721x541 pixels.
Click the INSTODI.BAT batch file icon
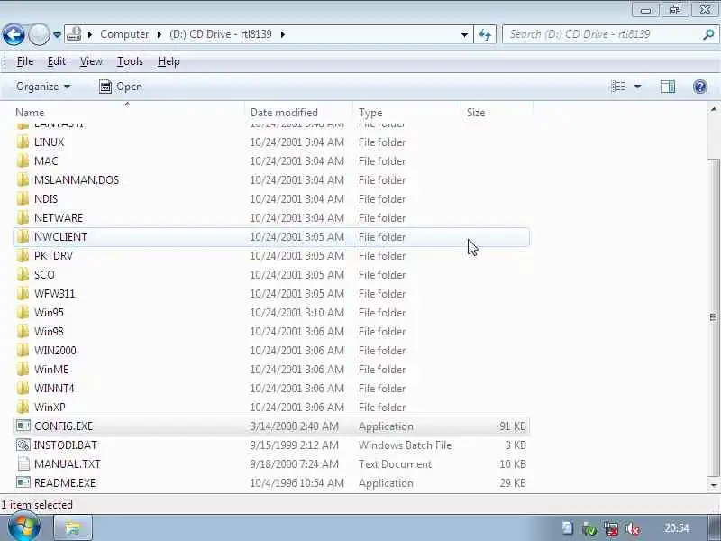(x=23, y=445)
